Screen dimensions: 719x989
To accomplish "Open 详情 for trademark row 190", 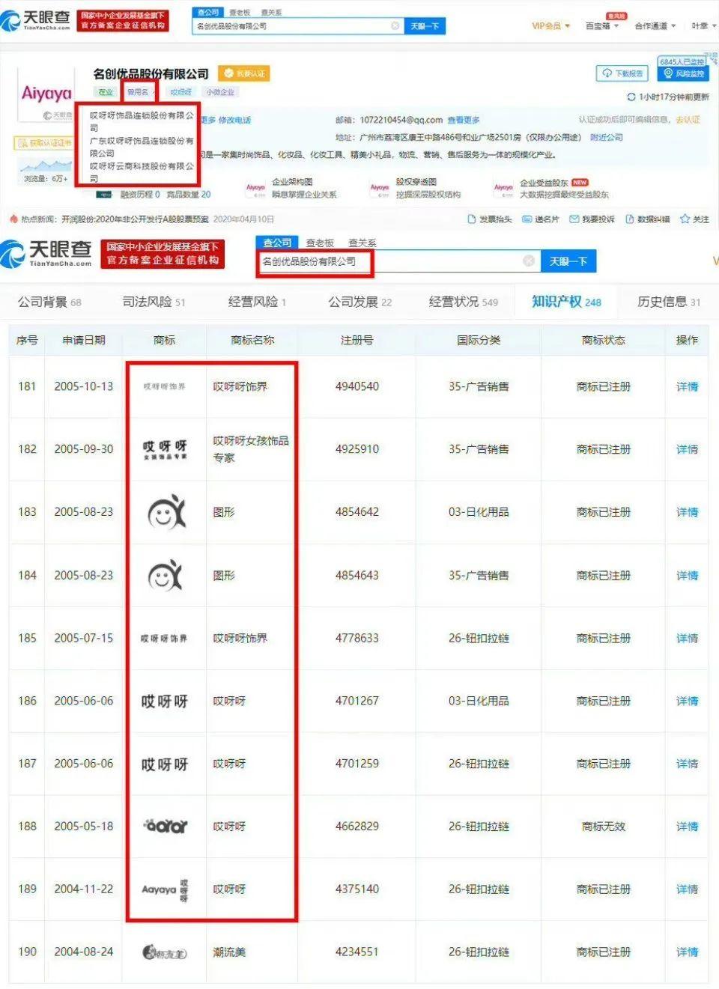I will (x=687, y=952).
